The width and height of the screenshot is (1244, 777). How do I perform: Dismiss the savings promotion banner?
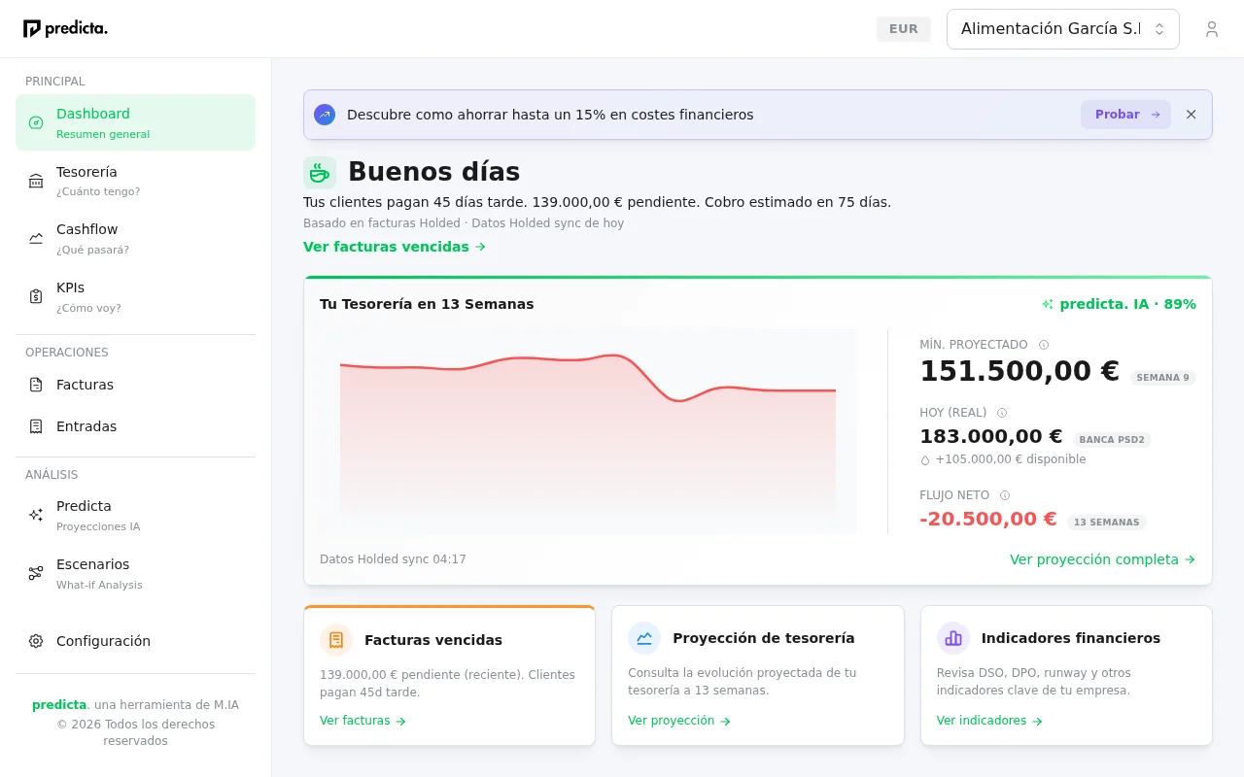point(1191,114)
